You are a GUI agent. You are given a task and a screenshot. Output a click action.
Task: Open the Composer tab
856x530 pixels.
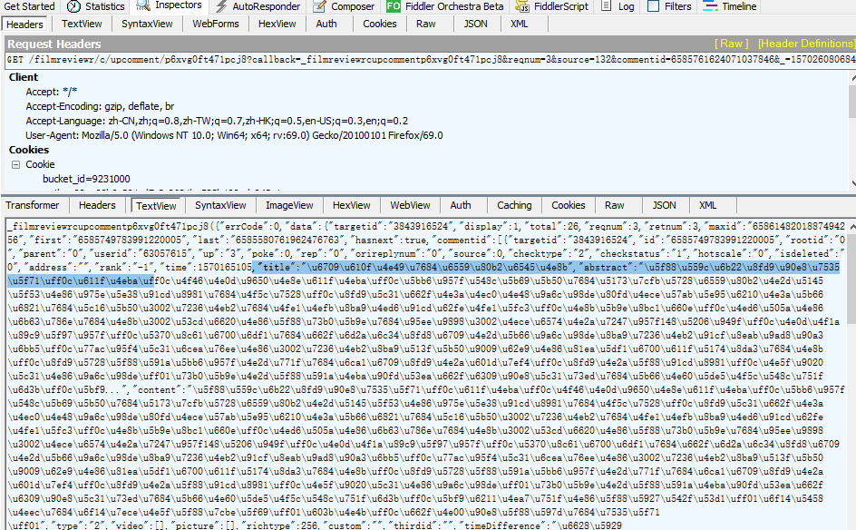click(353, 6)
